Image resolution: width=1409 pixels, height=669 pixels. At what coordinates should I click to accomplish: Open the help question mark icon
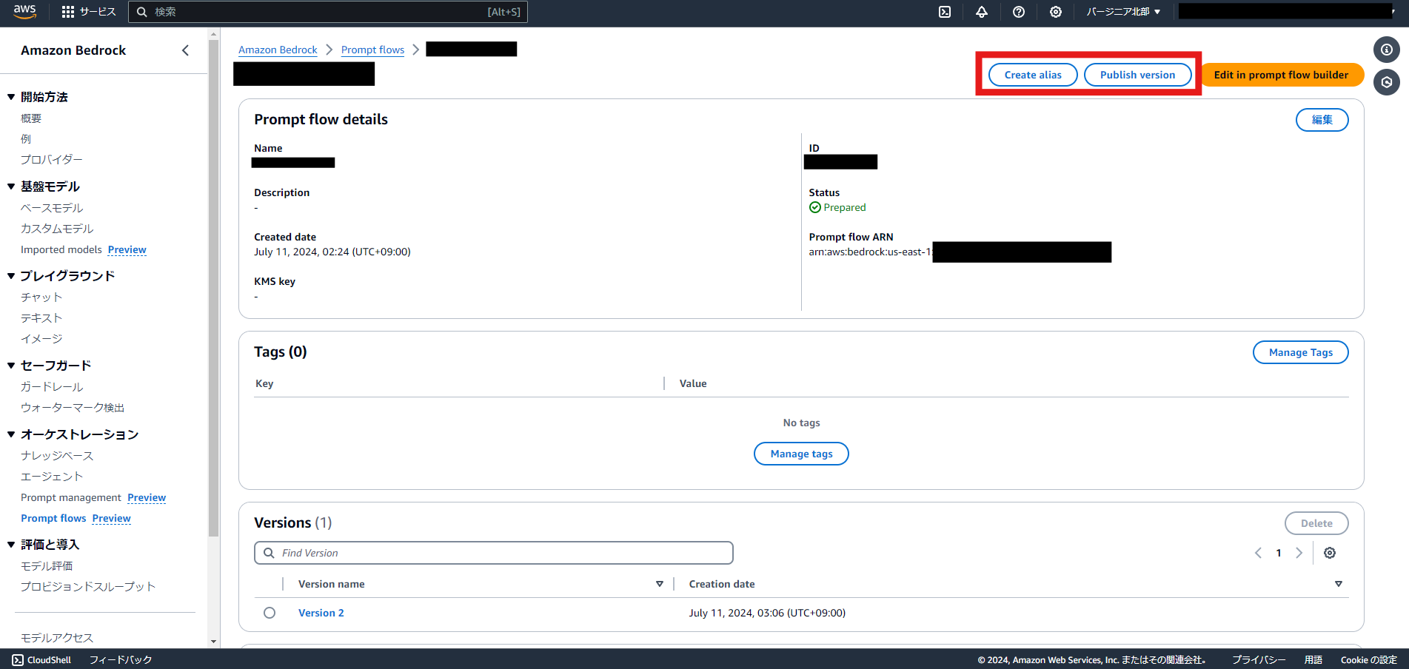tap(1019, 12)
